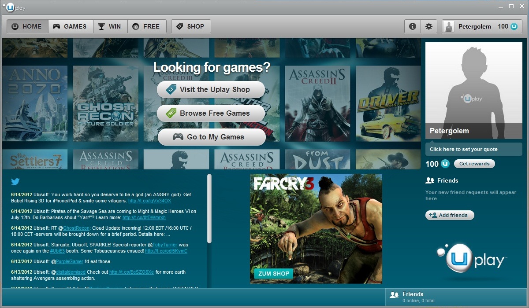This screenshot has width=529, height=308.
Task: Click the Get rewards button
Action: pyautogui.click(x=474, y=164)
